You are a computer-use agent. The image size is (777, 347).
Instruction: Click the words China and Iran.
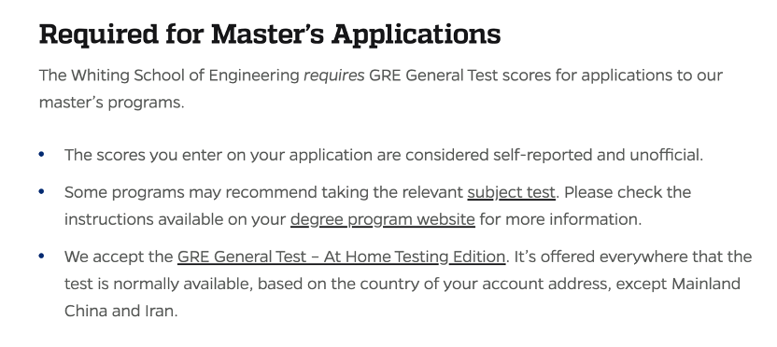pos(120,311)
